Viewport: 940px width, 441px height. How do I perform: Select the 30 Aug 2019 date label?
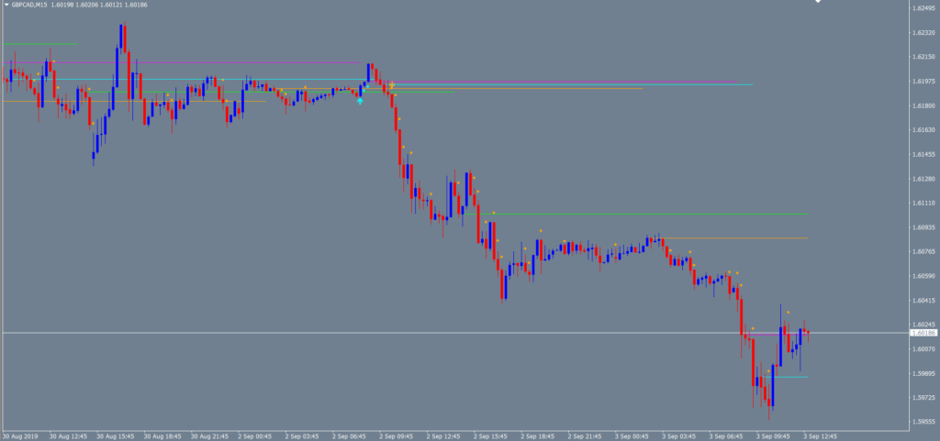coord(20,435)
